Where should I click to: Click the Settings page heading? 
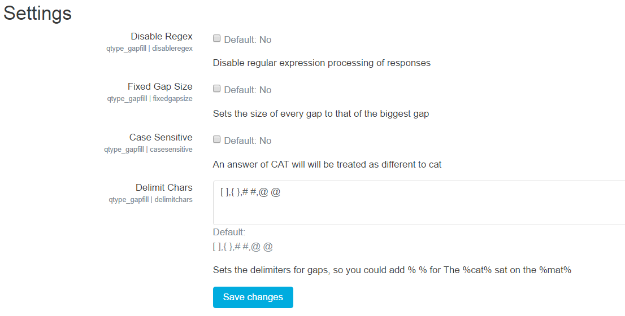tap(38, 14)
